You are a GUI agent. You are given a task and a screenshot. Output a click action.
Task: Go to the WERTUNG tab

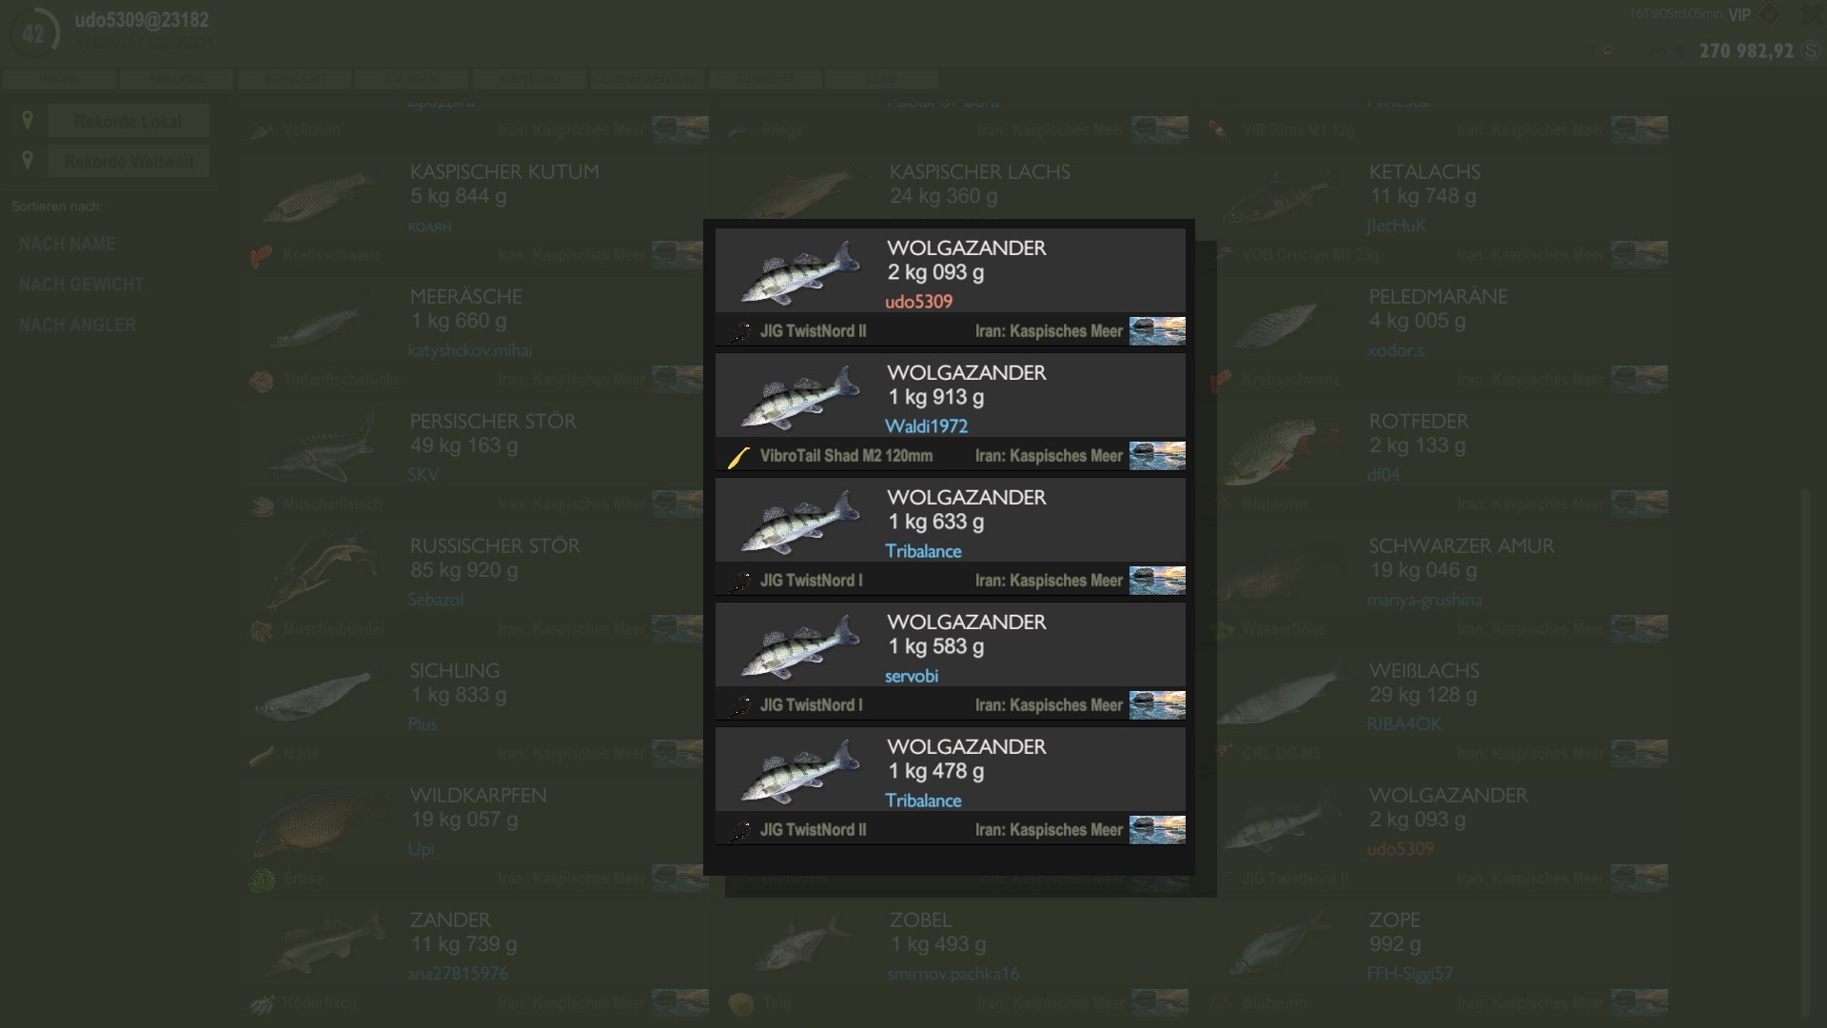pyautogui.click(x=530, y=78)
